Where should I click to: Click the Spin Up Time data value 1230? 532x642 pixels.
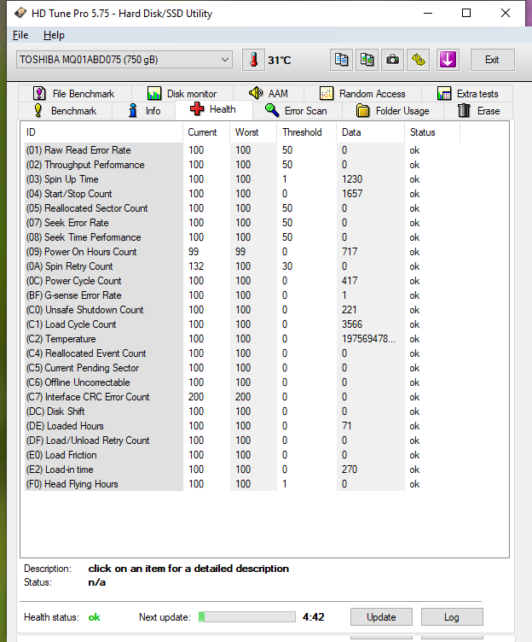(352, 179)
